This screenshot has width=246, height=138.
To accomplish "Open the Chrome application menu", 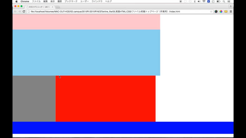I will (x=25, y=1).
